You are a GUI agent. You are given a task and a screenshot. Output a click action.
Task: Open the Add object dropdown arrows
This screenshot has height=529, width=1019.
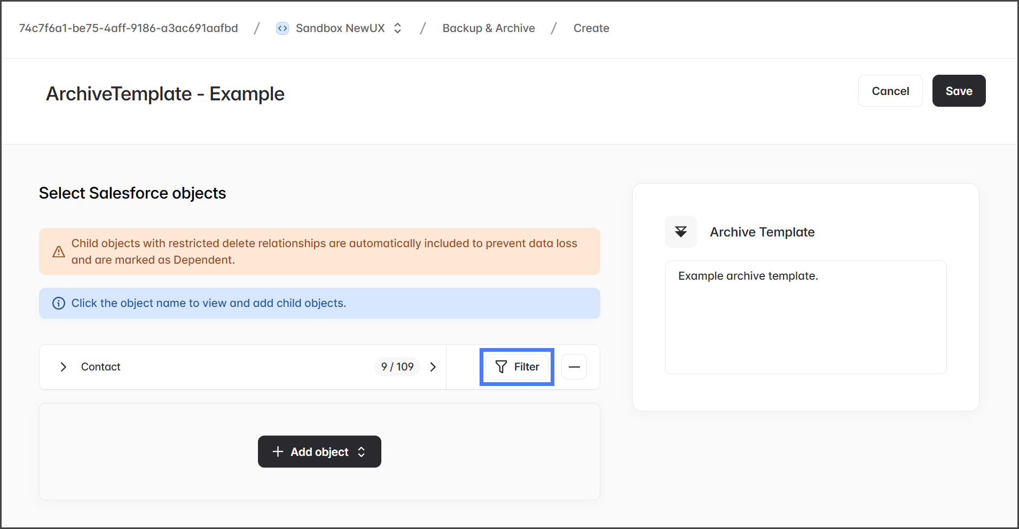click(362, 452)
